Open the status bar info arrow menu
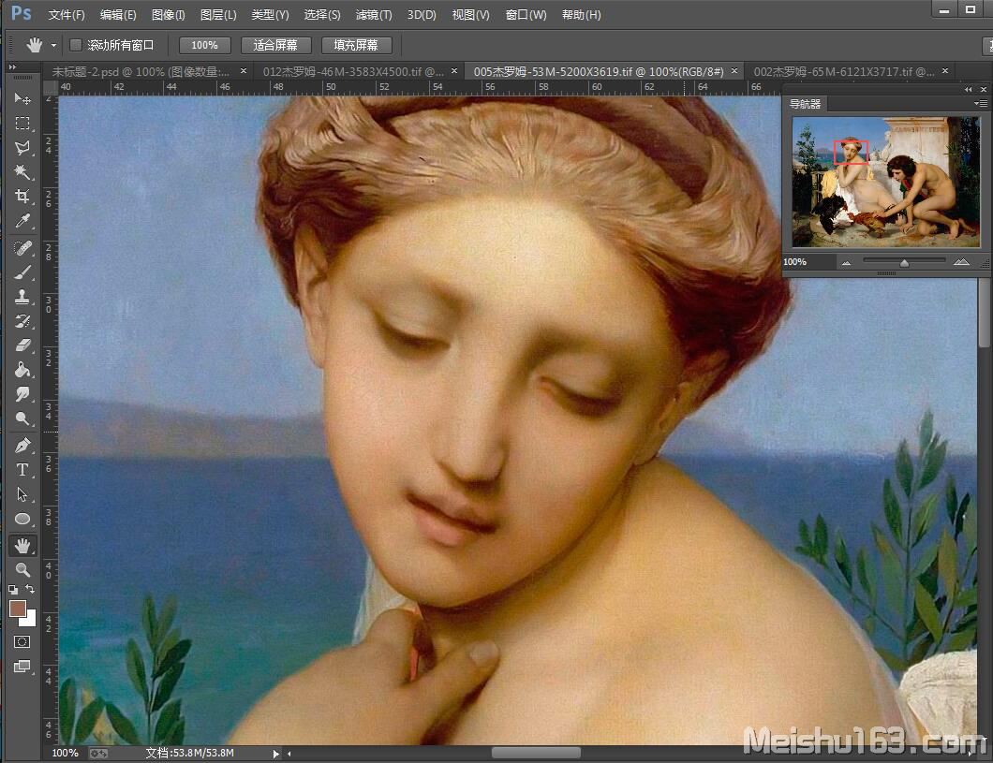 point(275,754)
